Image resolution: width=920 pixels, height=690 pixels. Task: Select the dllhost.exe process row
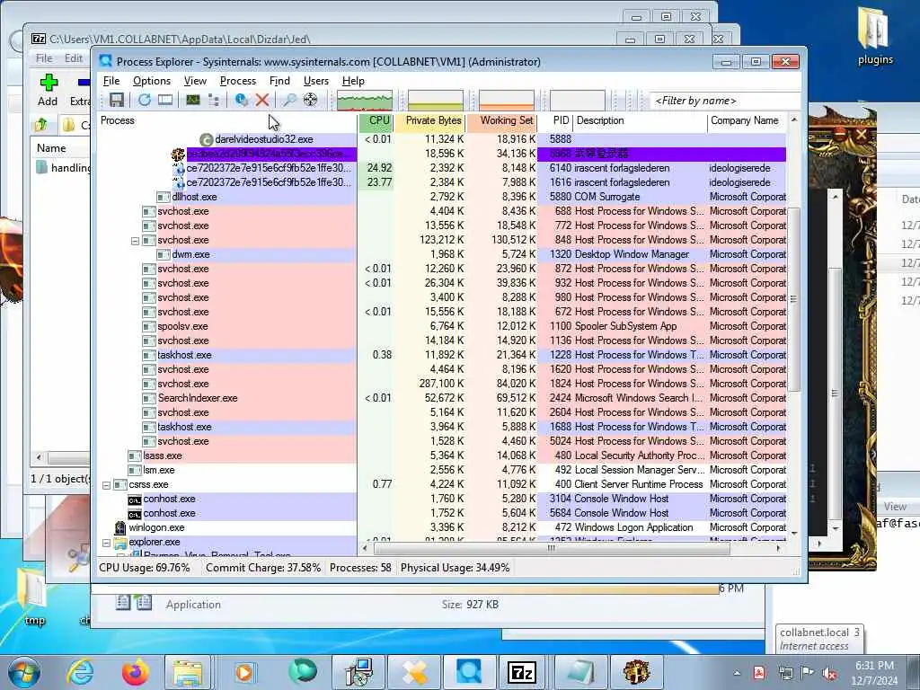(x=441, y=197)
